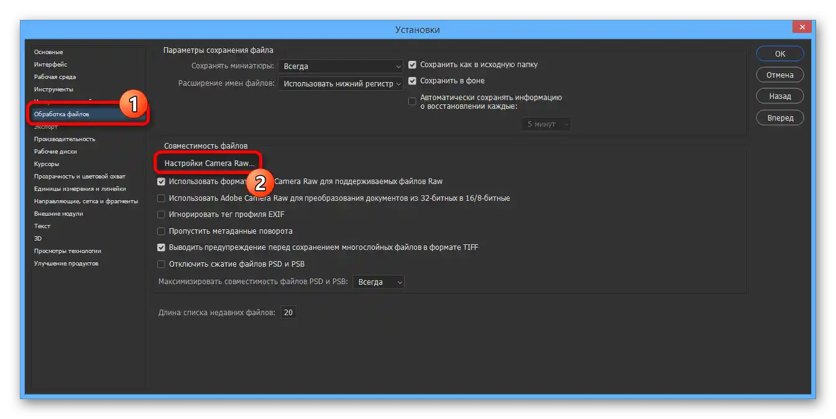The height and width of the screenshot is (419, 836).
Task: Switch to Рабочая среда settings
Action: coord(55,77)
